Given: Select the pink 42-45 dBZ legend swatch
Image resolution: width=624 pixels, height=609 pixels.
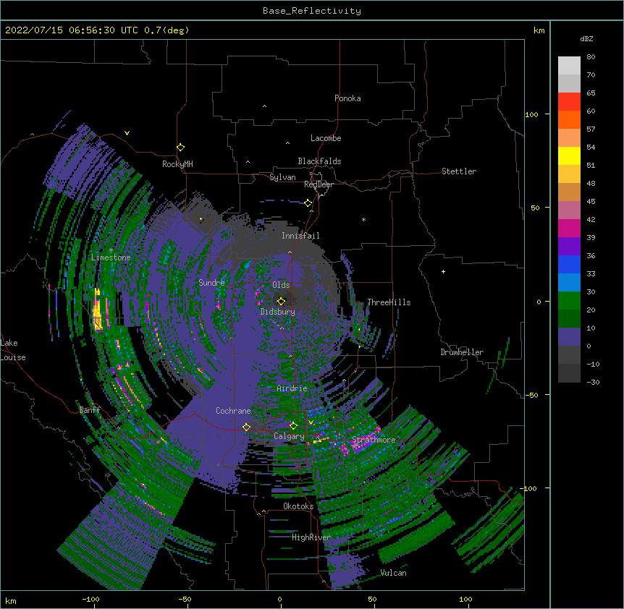Looking at the screenshot, I should tap(569, 210).
